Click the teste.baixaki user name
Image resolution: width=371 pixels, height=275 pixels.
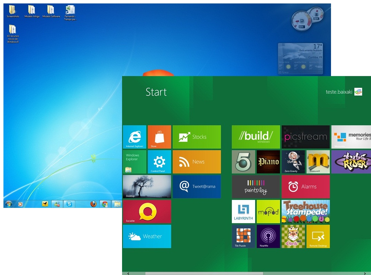(x=339, y=92)
